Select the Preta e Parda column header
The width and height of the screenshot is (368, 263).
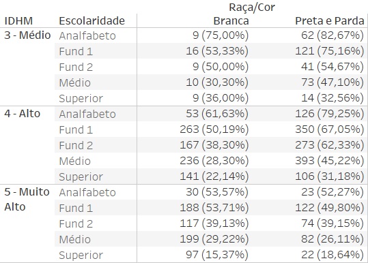pyautogui.click(x=330, y=21)
